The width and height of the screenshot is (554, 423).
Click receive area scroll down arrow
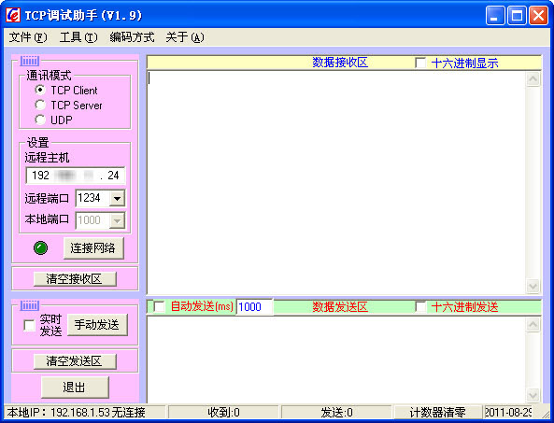tap(533, 286)
